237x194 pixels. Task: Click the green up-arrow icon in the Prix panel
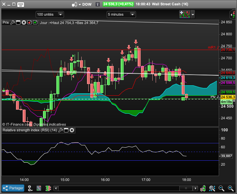(x=35, y=23)
